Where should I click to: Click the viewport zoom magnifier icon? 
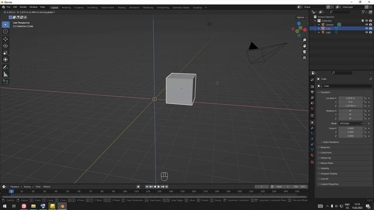click(x=304, y=40)
